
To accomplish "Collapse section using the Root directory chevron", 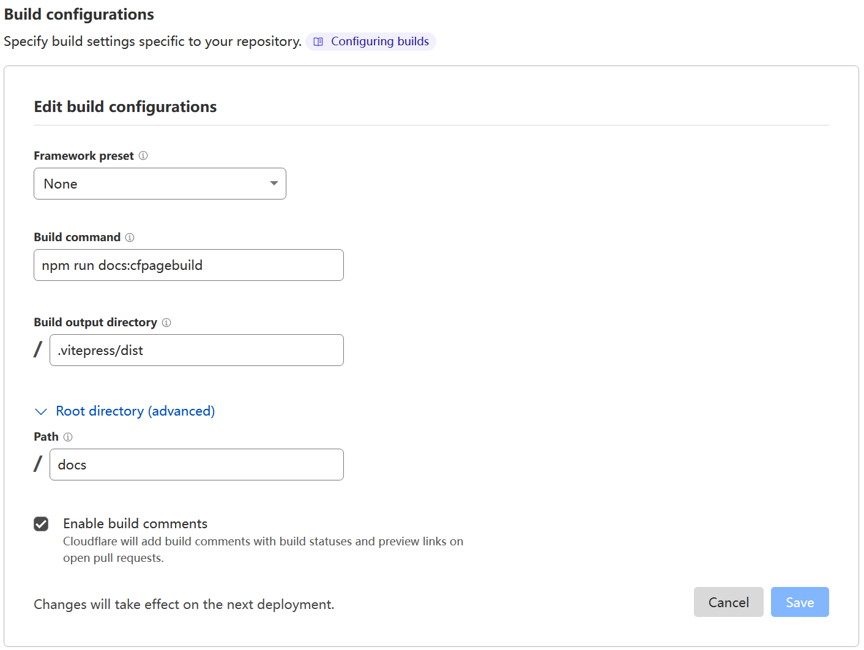I will click(41, 411).
